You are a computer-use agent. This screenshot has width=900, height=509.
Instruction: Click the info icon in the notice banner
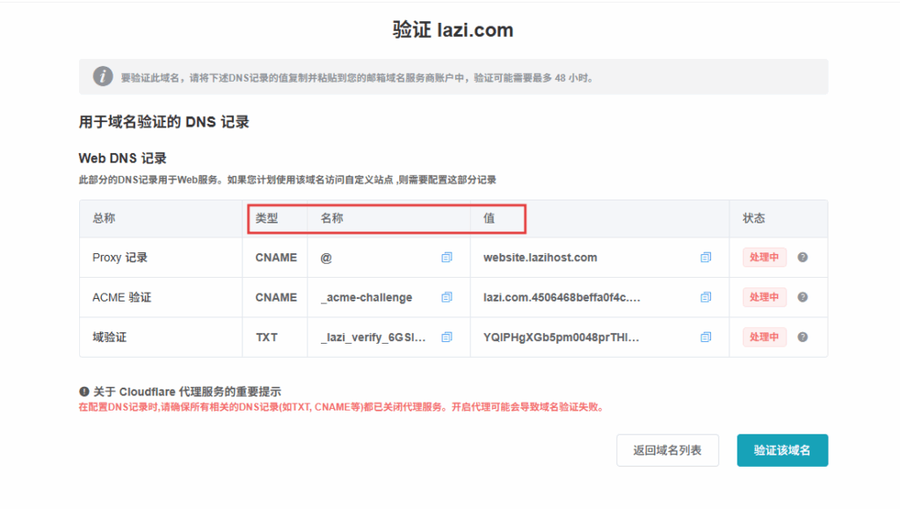tap(103, 77)
